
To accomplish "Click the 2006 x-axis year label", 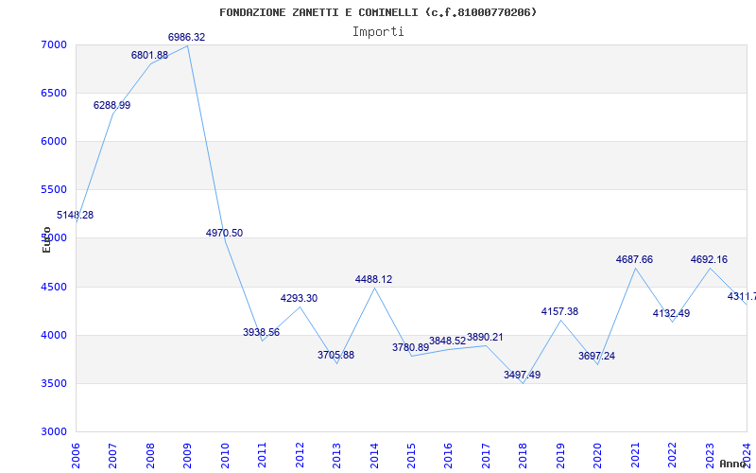I will tap(76, 456).
